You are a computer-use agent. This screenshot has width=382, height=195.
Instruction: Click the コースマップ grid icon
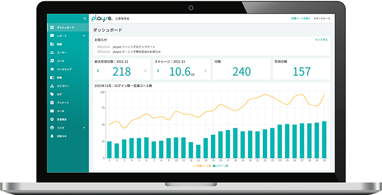[x=52, y=69]
